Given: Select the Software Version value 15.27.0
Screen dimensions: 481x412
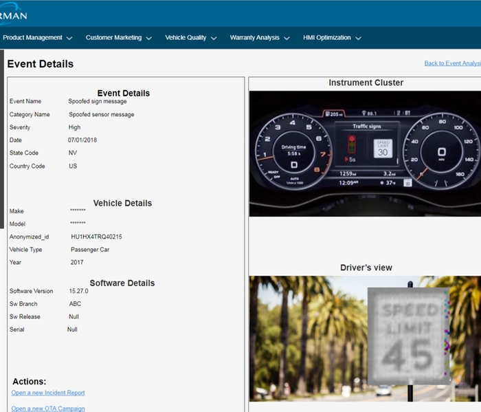Looking at the screenshot, I should coord(78,291).
